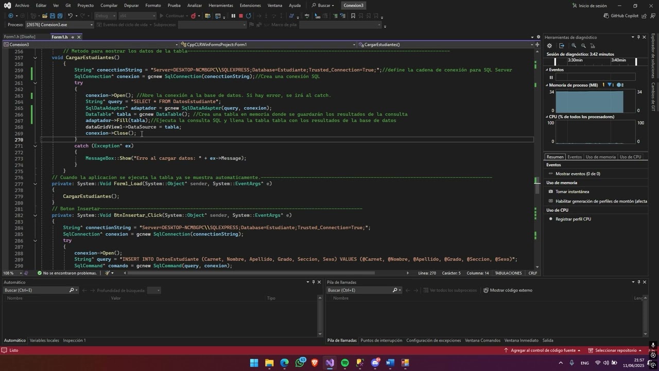Open the Archivo menu
Viewport: 659px width, 371px height.
click(x=22, y=6)
